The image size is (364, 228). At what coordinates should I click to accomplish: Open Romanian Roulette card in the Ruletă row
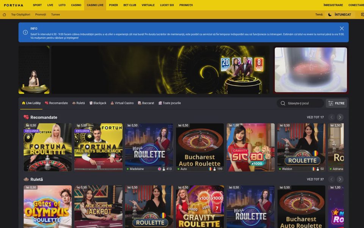click(x=149, y=207)
